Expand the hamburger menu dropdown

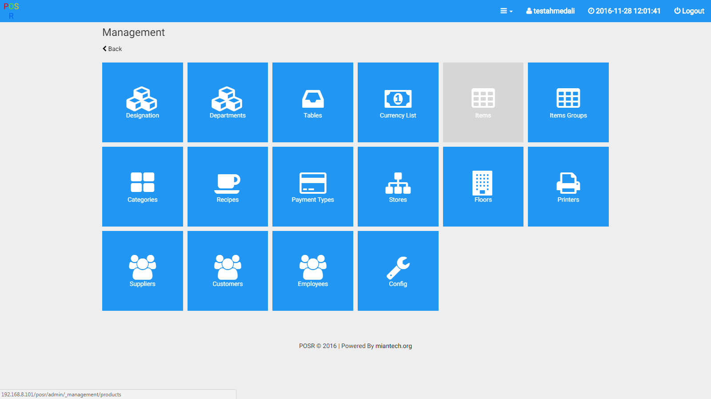506,11
